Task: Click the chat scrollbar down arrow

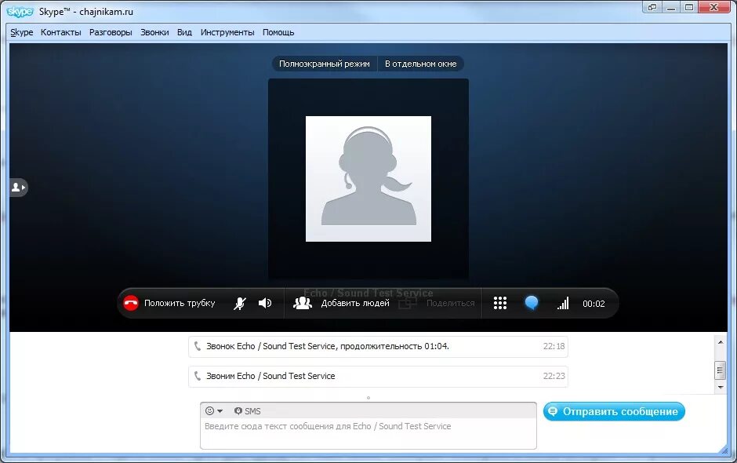Action: pyautogui.click(x=720, y=387)
